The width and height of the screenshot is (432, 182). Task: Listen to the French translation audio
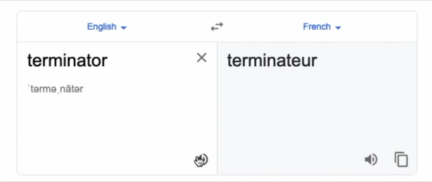[371, 159]
